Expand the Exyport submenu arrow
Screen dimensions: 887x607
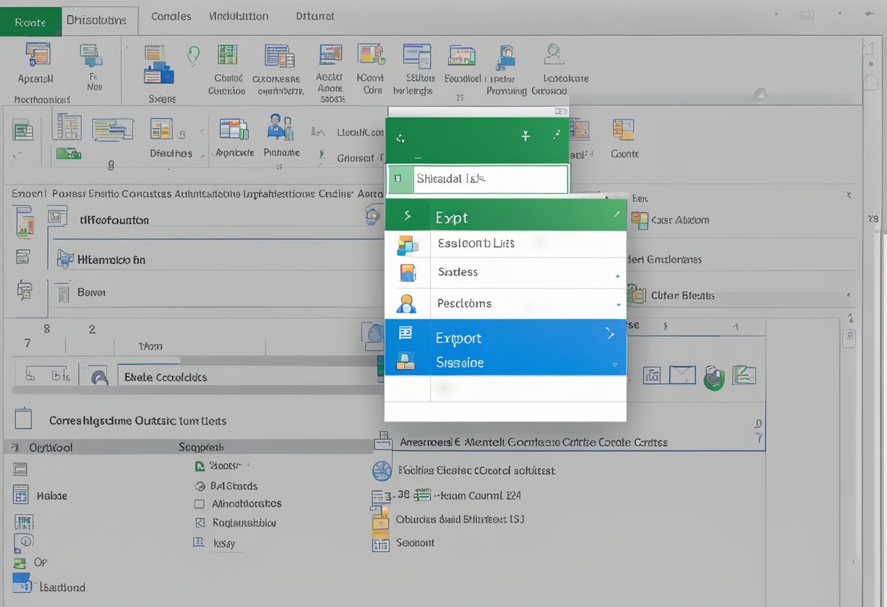pos(610,335)
